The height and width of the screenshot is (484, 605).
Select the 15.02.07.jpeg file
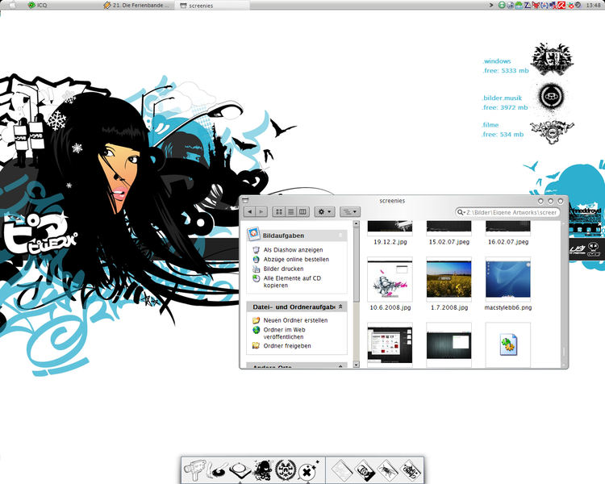[x=449, y=242]
